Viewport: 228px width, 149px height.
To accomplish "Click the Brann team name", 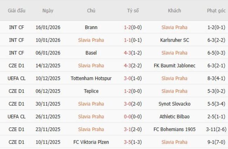I will tap(91, 27).
